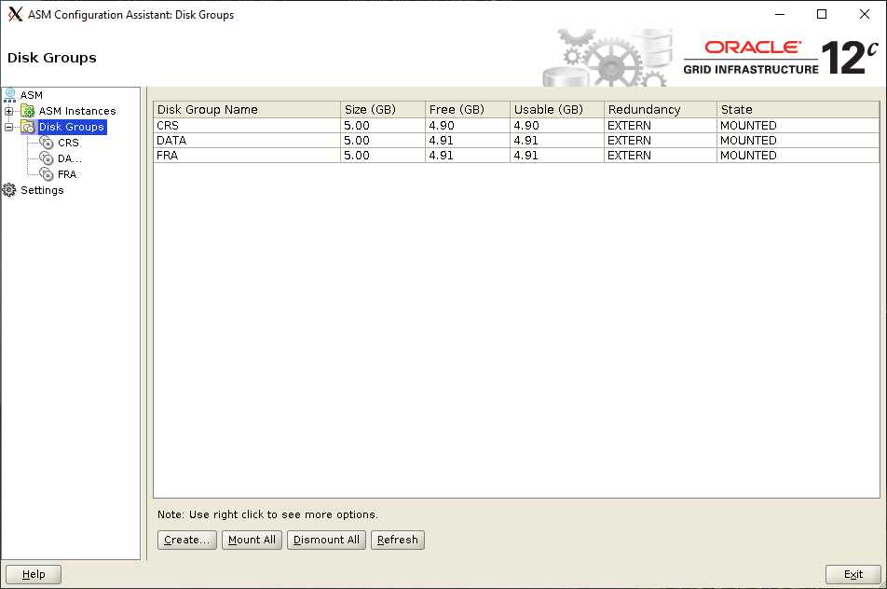Sort by Free (GB) column header

(x=468, y=109)
